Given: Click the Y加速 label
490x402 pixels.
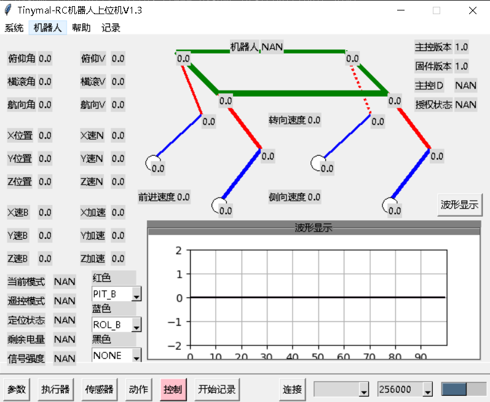Looking at the screenshot, I should [93, 236].
